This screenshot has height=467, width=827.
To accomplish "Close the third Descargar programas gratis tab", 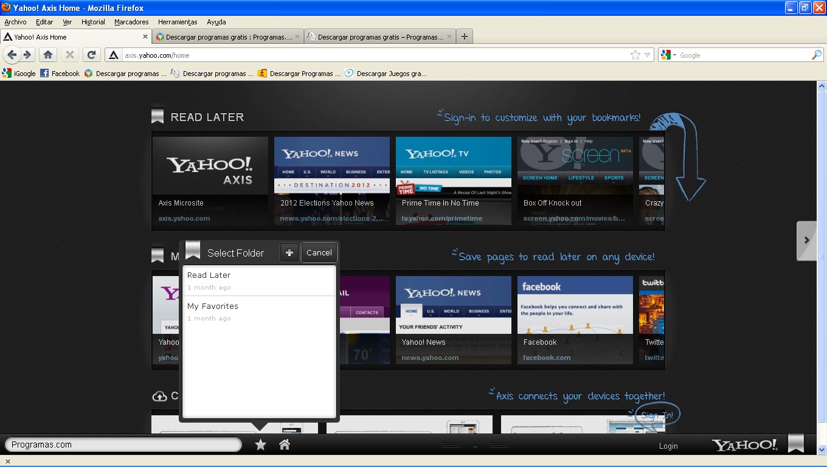I will click(x=449, y=36).
